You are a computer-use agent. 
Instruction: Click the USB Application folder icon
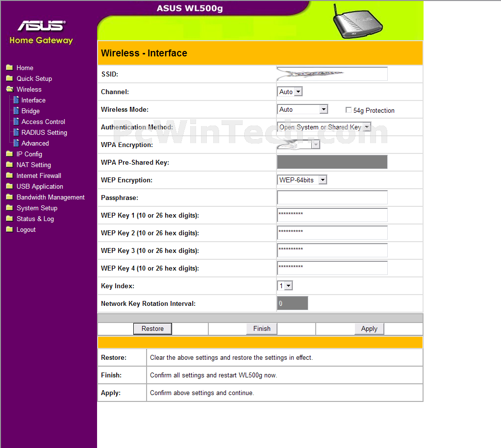[10, 186]
